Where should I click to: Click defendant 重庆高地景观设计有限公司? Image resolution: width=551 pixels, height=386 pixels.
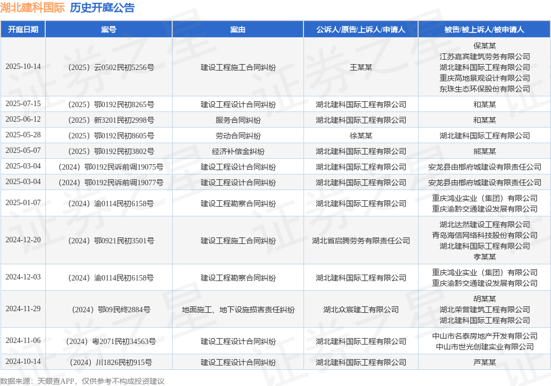(x=485, y=78)
